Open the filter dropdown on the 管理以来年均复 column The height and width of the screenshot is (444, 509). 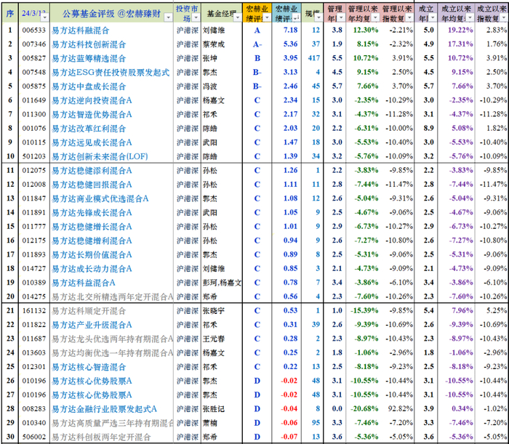click(x=375, y=17)
